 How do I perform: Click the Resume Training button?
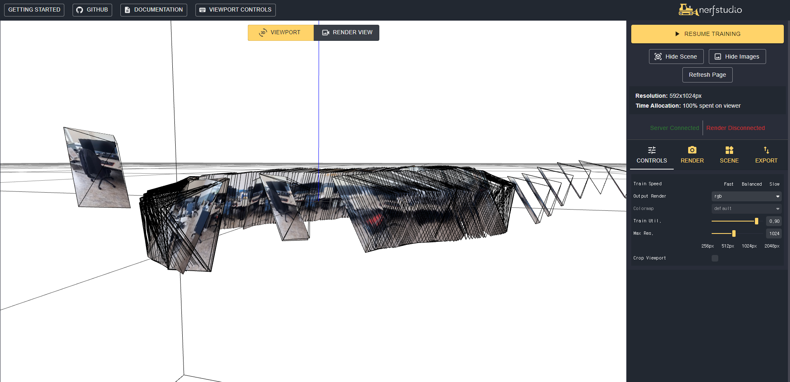pos(707,34)
